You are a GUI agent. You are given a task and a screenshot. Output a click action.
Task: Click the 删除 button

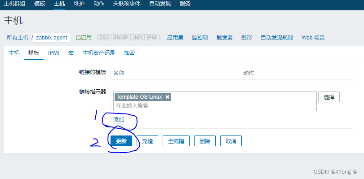[x=205, y=141]
